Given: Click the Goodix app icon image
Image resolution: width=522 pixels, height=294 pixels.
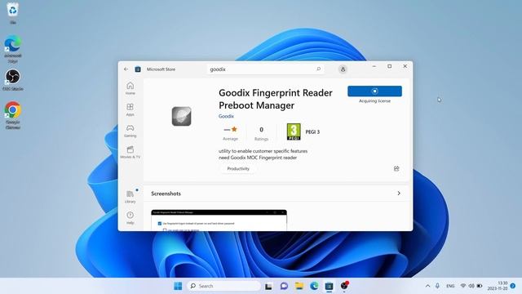Looking at the screenshot, I should [181, 116].
